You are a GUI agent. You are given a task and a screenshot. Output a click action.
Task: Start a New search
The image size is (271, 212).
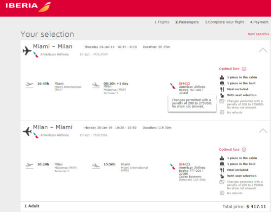point(258,34)
